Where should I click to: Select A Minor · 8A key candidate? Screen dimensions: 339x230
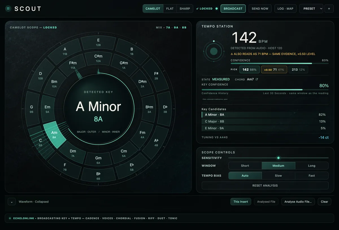(x=265, y=115)
